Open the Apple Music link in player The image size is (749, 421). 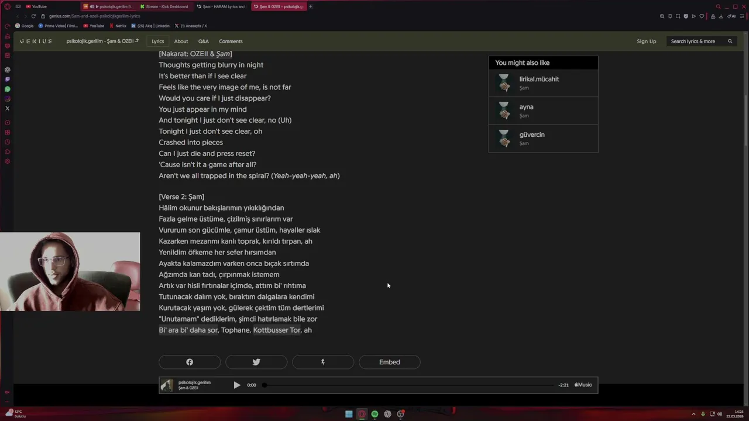pyautogui.click(x=583, y=385)
